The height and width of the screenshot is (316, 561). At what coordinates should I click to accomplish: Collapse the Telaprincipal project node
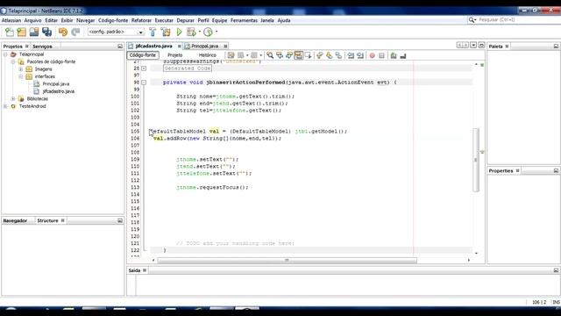pos(5,54)
